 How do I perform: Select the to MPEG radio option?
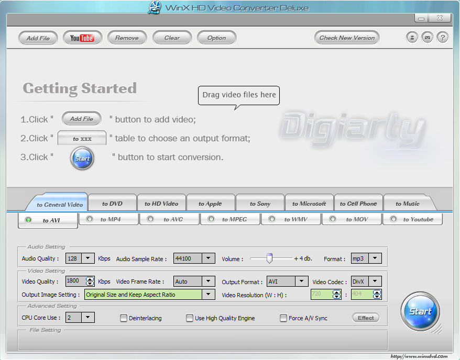pos(211,219)
